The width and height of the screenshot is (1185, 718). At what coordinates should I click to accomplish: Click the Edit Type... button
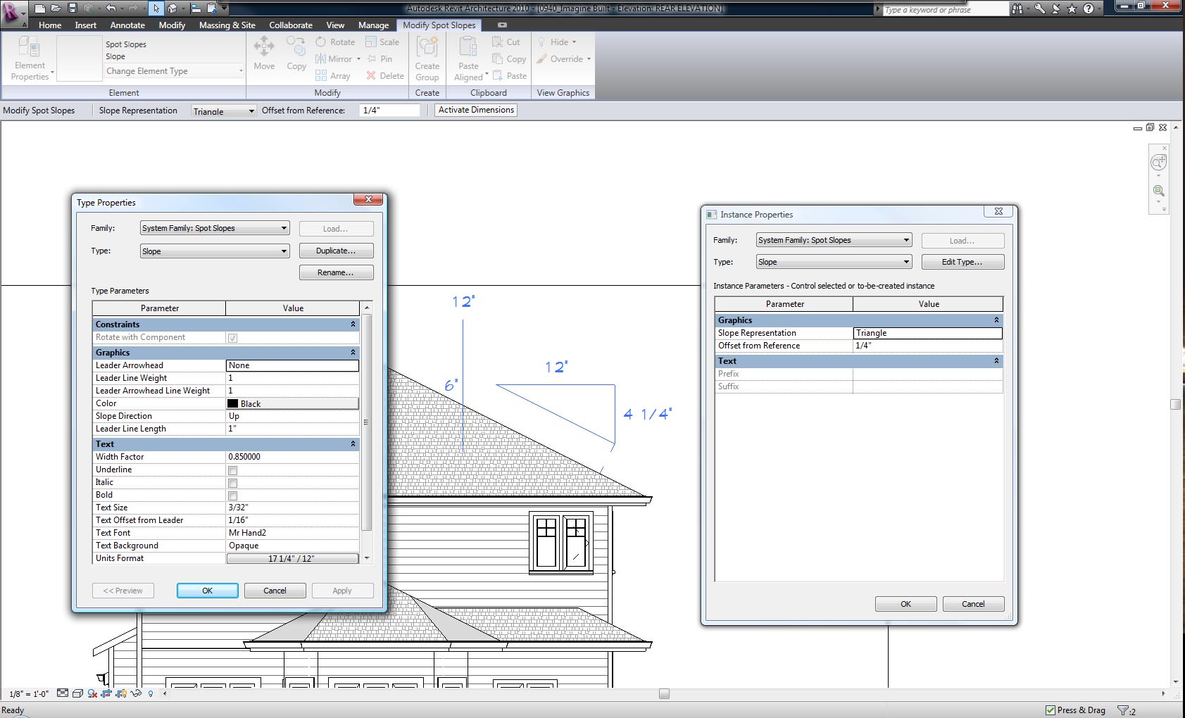click(962, 262)
